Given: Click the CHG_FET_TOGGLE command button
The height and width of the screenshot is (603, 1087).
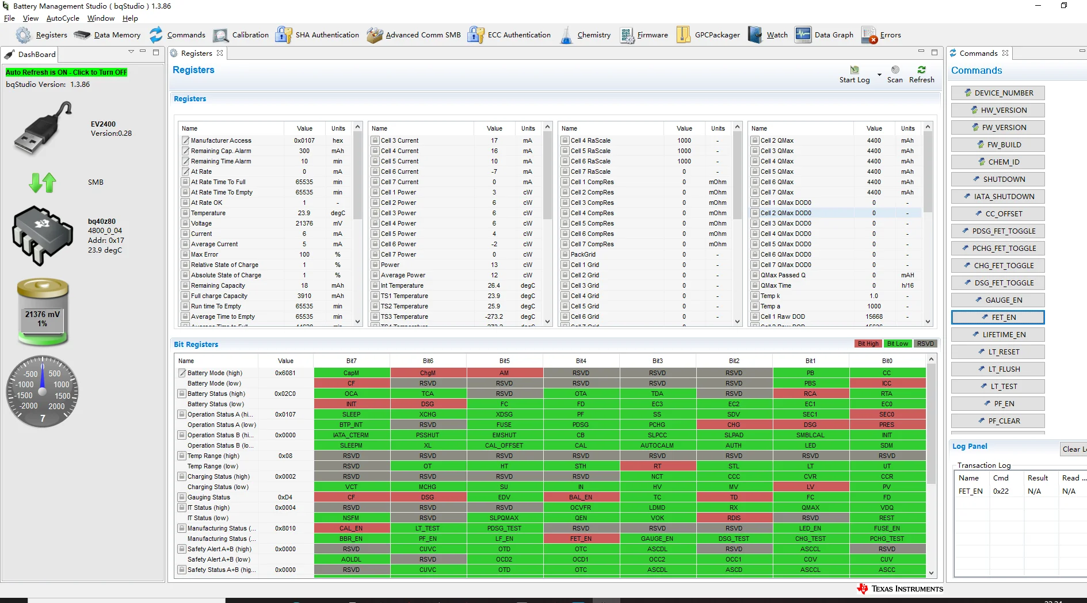Looking at the screenshot, I should coord(998,266).
